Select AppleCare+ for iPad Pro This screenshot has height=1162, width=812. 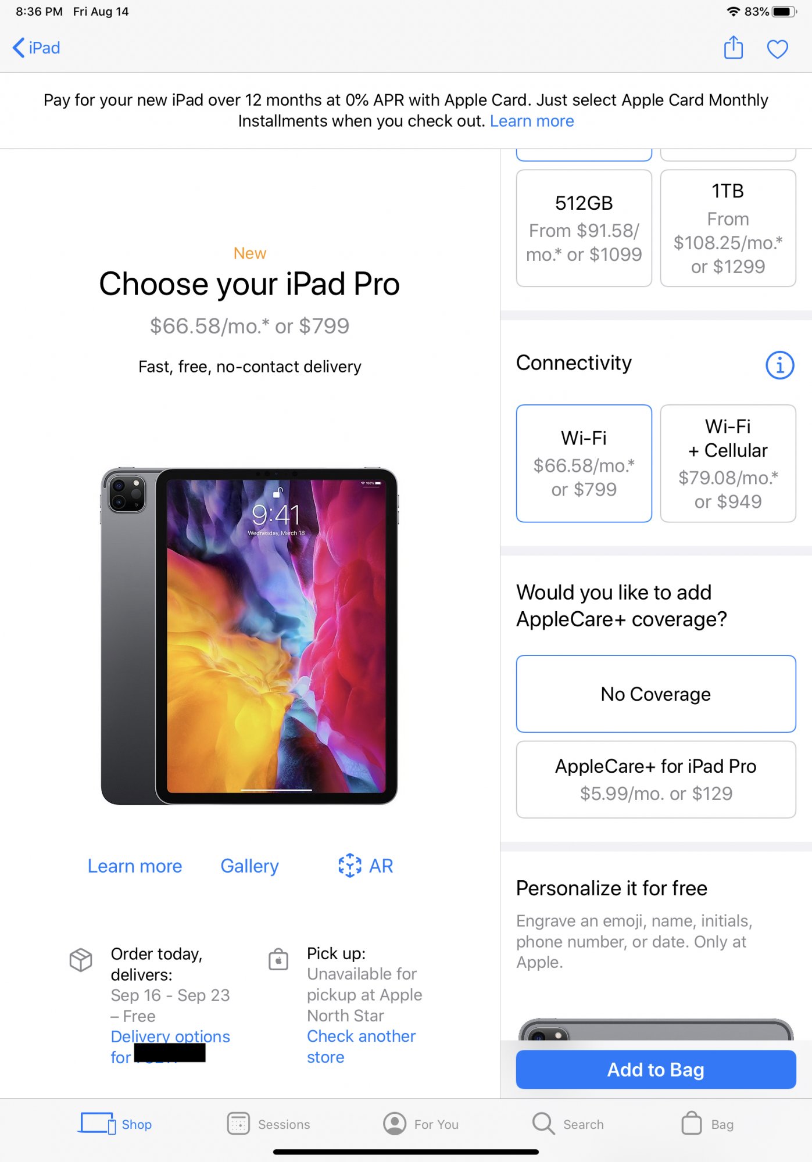click(656, 779)
